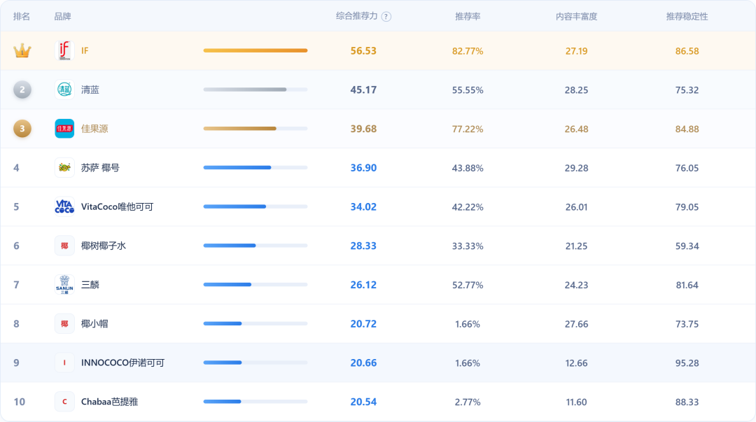Image resolution: width=756 pixels, height=422 pixels.
Task: Select the INNOCOCO伊诺可可 brand name
Action: click(x=123, y=363)
